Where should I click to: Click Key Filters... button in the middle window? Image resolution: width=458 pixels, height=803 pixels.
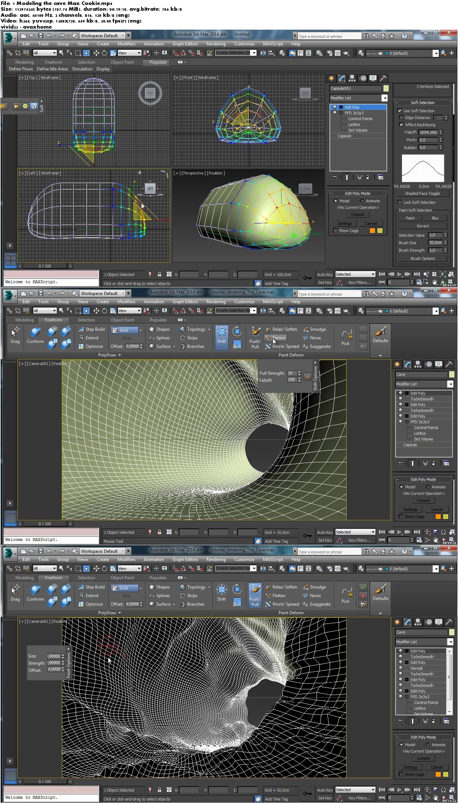click(360, 540)
